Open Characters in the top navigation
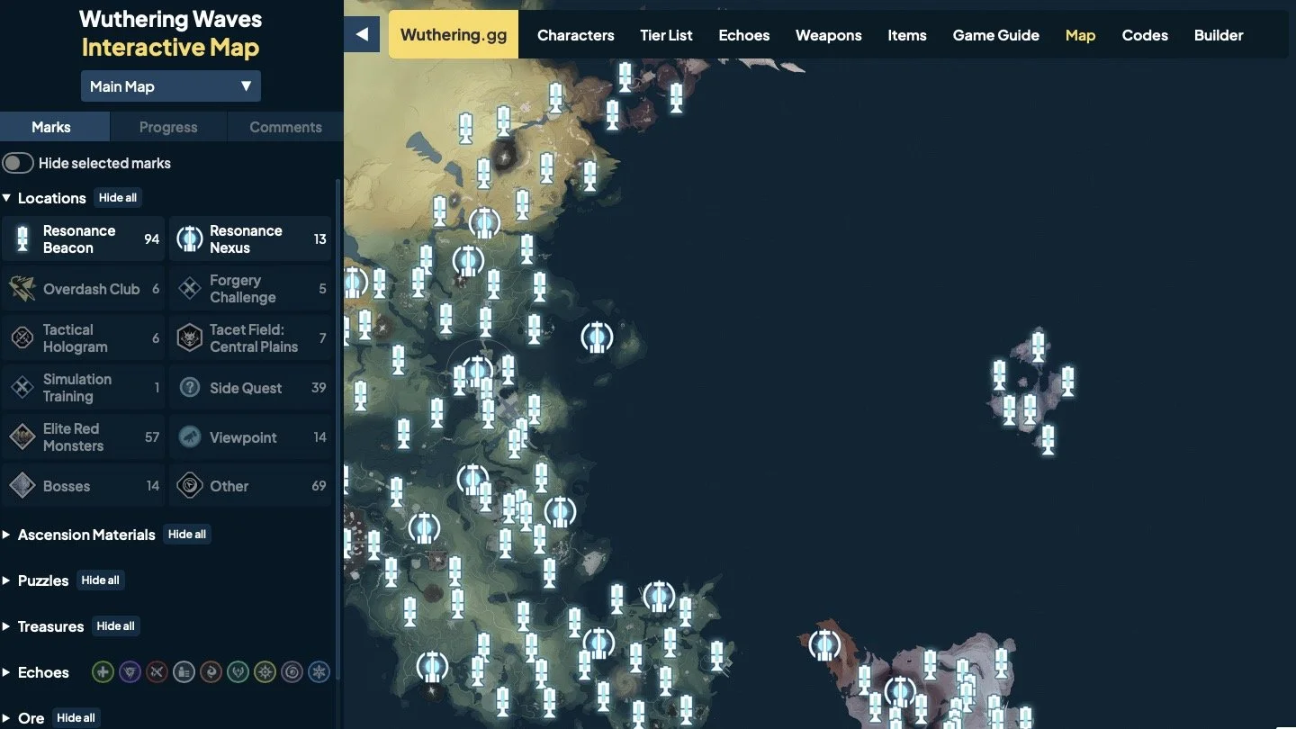 (x=576, y=35)
